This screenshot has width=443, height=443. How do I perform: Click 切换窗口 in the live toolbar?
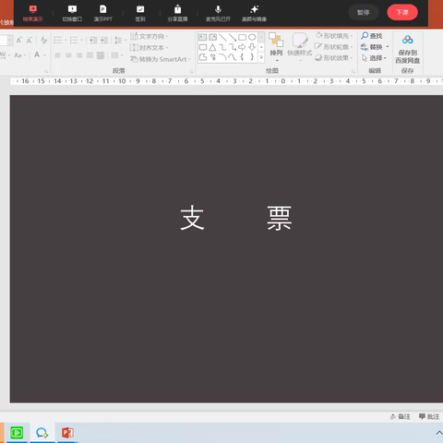72,13
